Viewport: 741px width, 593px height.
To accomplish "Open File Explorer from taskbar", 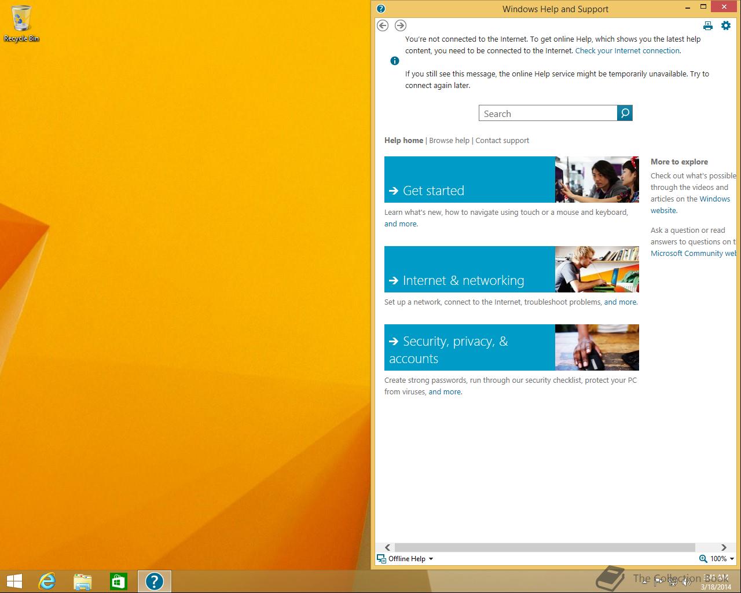I will [83, 581].
